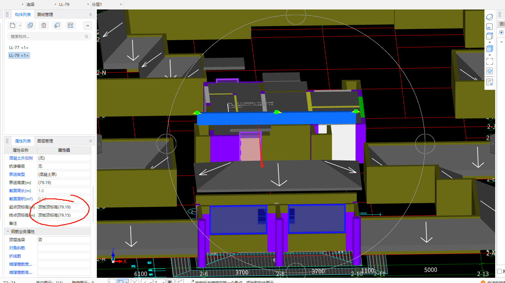Click the 终点顶标高 value field
The image size is (505, 283).
pyautogui.click(x=64, y=215)
